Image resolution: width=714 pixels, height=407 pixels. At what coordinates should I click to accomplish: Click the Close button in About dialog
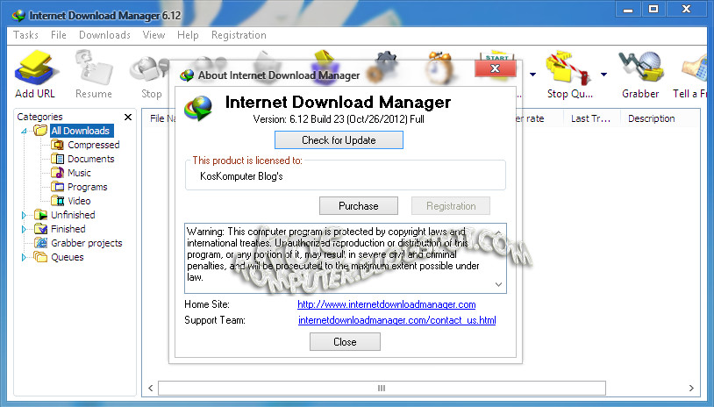tap(345, 341)
